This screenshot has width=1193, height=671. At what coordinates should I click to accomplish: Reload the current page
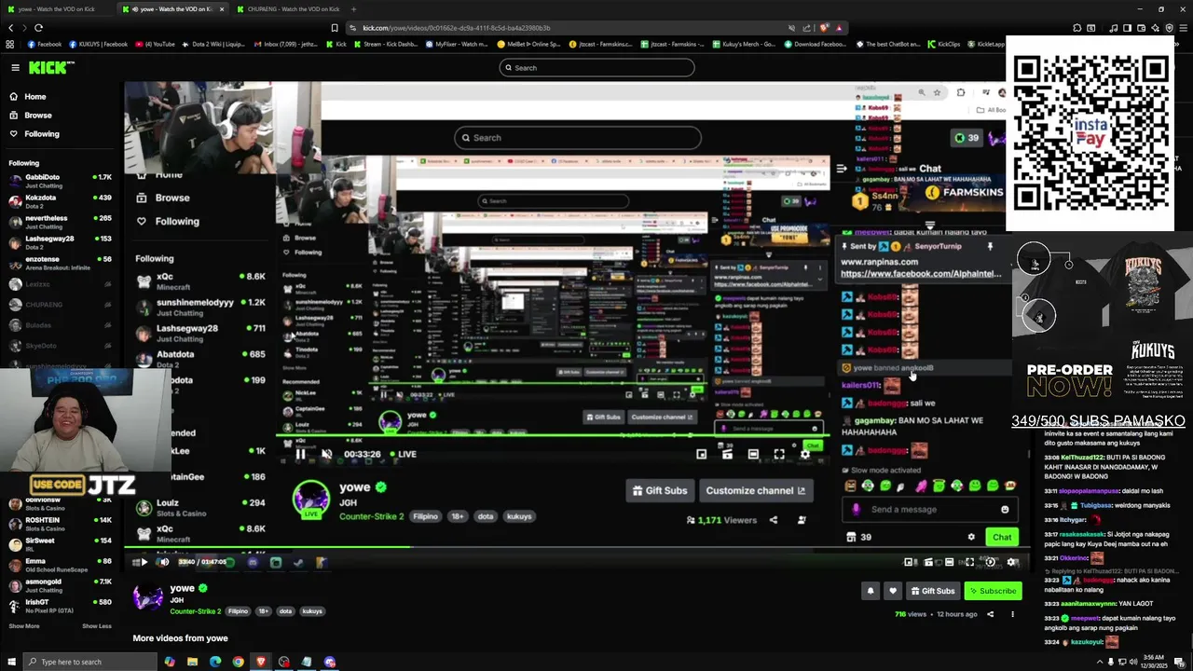(38, 28)
